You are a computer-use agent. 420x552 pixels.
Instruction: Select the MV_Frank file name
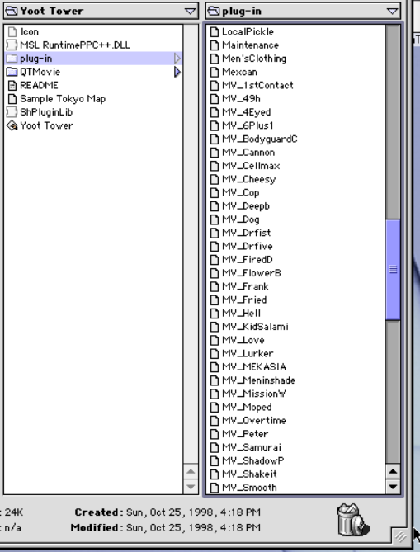pos(245,286)
